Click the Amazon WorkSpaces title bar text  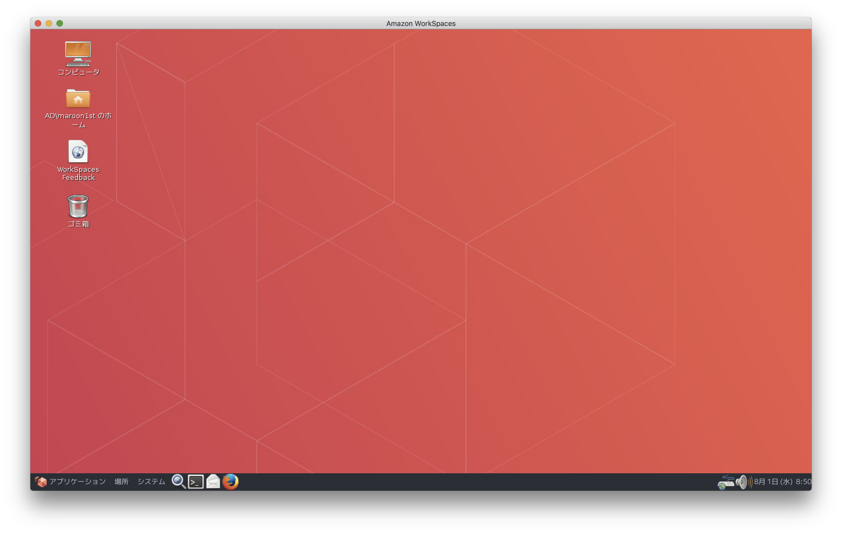420,23
